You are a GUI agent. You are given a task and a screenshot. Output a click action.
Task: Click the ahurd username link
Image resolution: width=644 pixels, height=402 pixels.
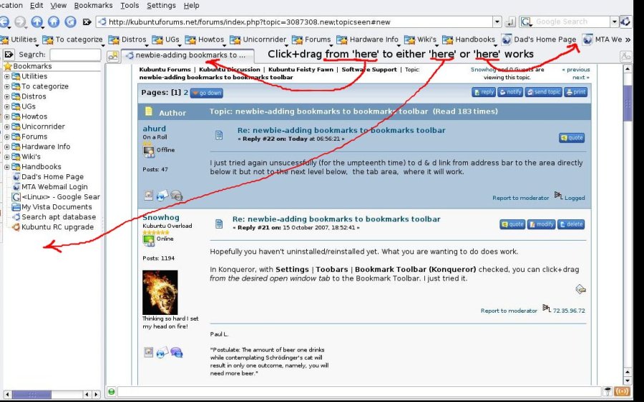(155, 129)
